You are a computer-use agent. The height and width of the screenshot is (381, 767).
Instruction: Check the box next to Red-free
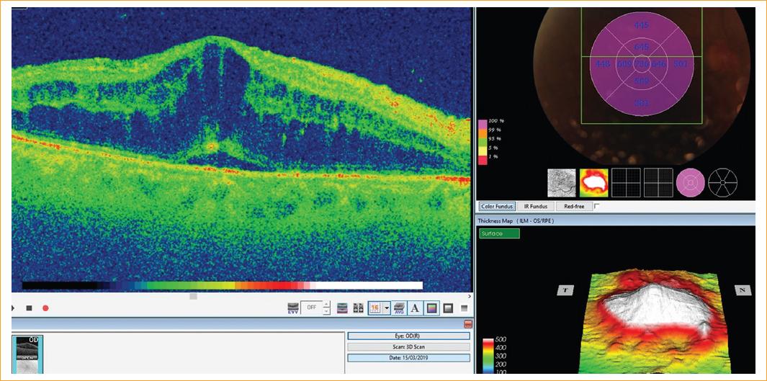596,207
